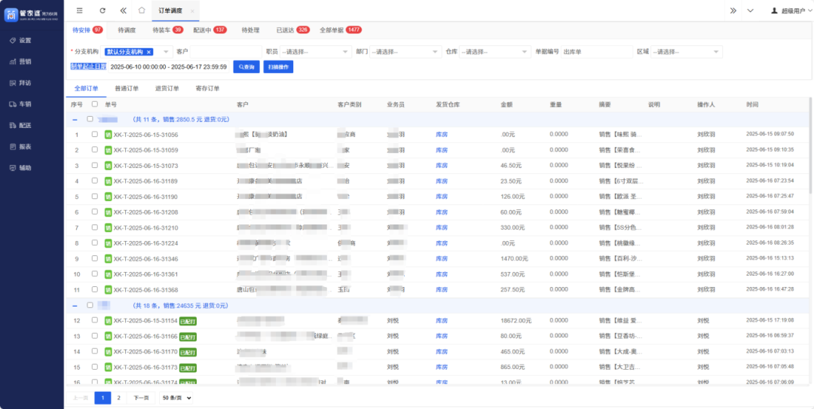
Task: Tick the checkbox for order XK-T-2025-06-15-31056
Action: pos(95,135)
